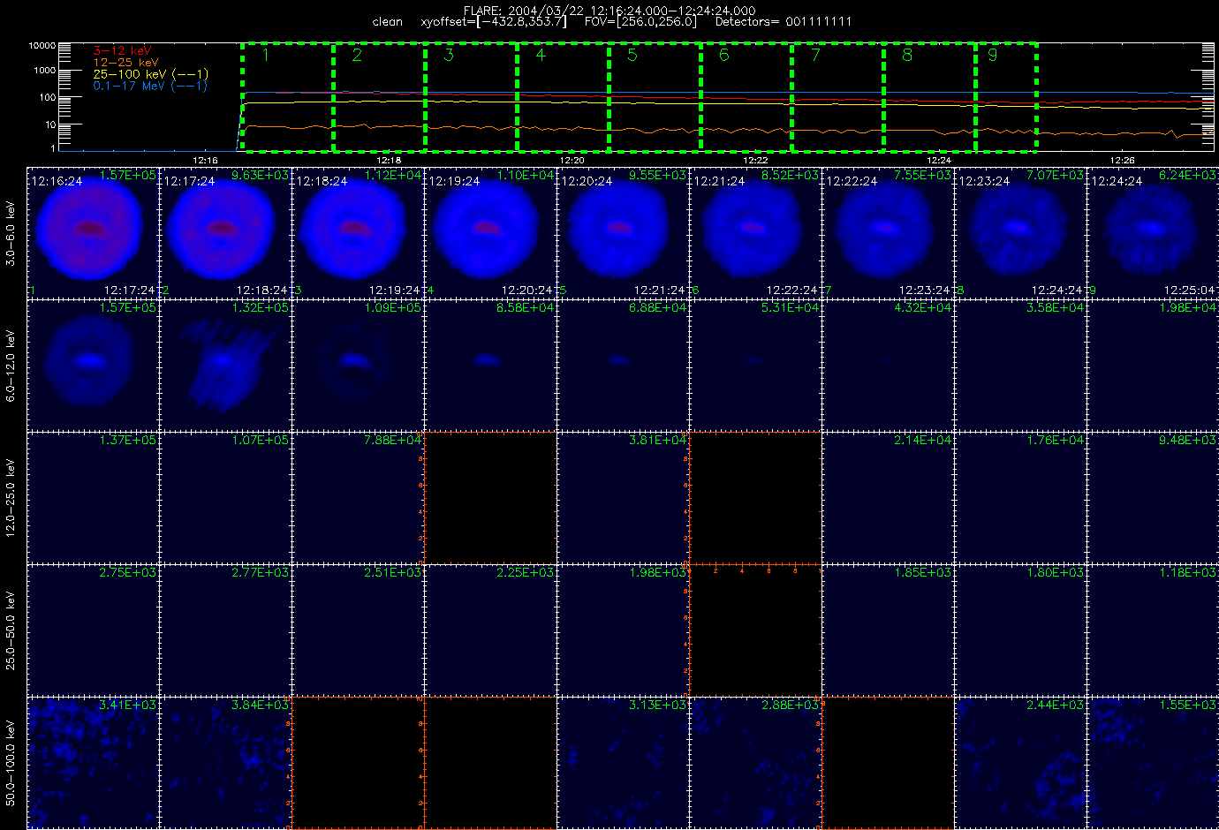Open the 50.0-100.0 keV image with peak 3.41E+03

93,762
